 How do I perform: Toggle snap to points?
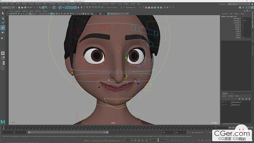click(93, 8)
